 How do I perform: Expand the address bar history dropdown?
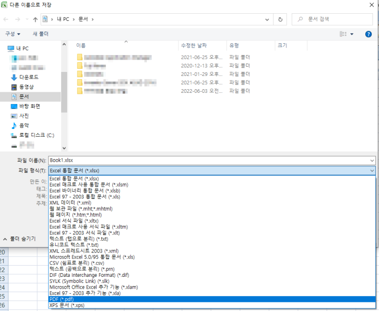(x=267, y=19)
